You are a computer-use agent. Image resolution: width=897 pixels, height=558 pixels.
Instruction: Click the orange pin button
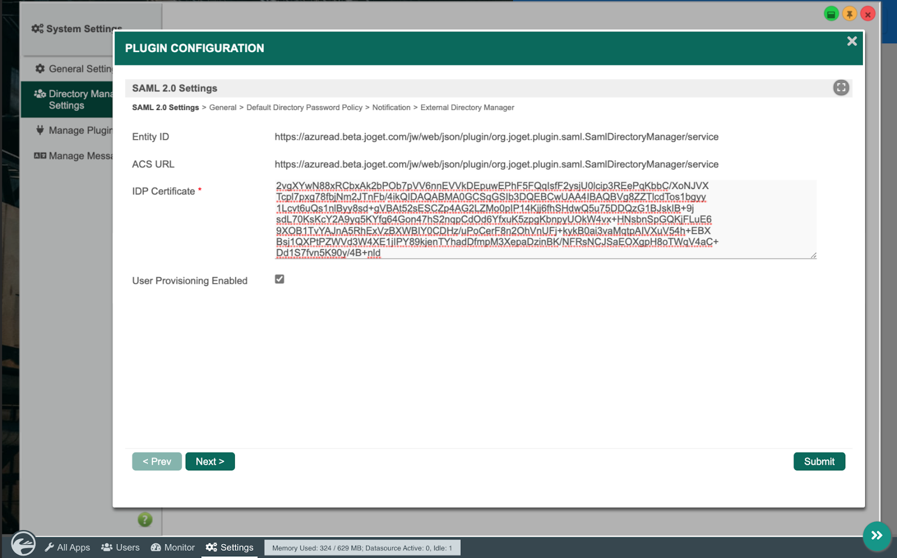(849, 14)
